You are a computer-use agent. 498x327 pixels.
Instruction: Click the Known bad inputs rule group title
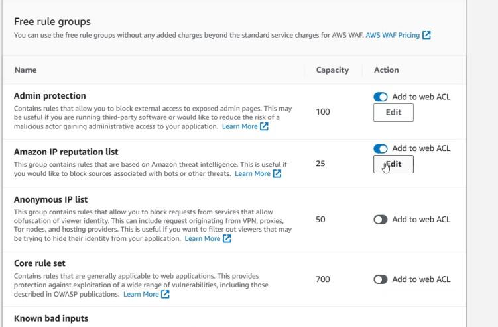51,318
